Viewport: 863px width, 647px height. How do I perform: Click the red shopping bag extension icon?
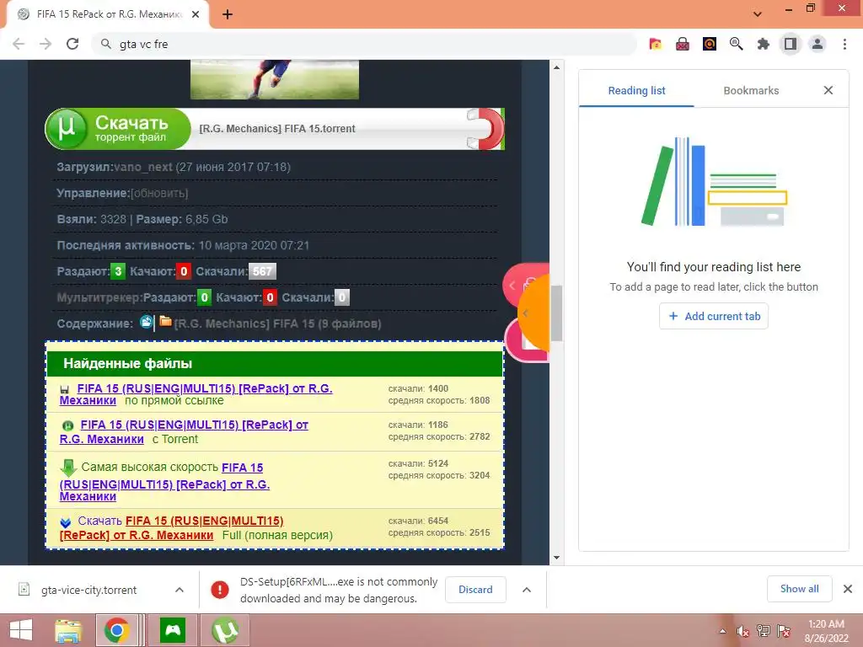[683, 44]
